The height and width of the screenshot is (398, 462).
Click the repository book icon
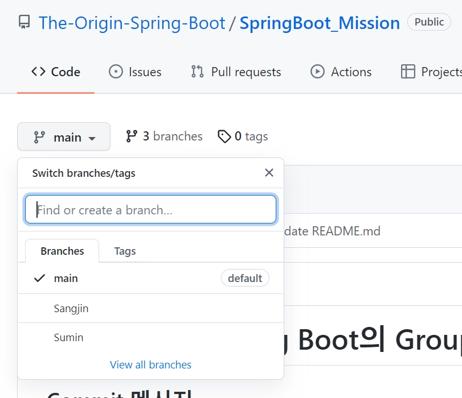pos(24,23)
